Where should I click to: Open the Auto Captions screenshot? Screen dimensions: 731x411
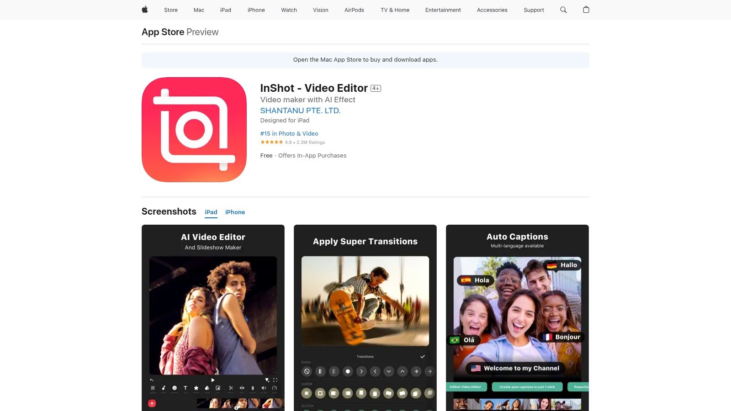[x=517, y=318]
